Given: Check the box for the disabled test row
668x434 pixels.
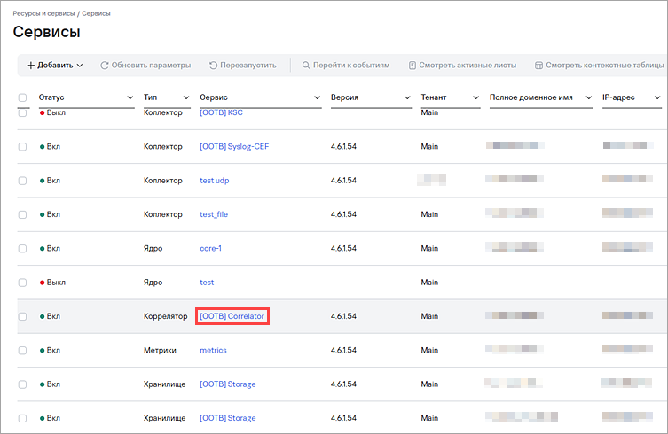Looking at the screenshot, I should pyautogui.click(x=22, y=283).
